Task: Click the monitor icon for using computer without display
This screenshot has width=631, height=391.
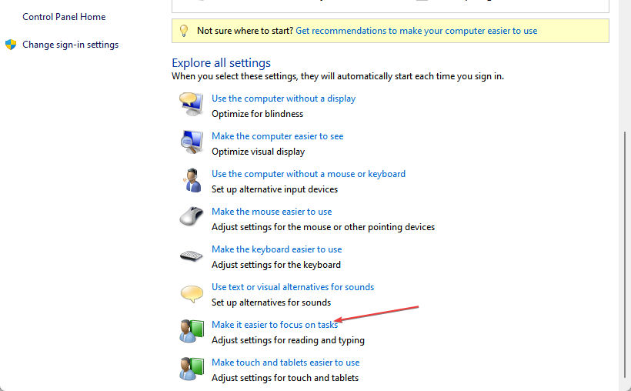Action: pyautogui.click(x=192, y=104)
